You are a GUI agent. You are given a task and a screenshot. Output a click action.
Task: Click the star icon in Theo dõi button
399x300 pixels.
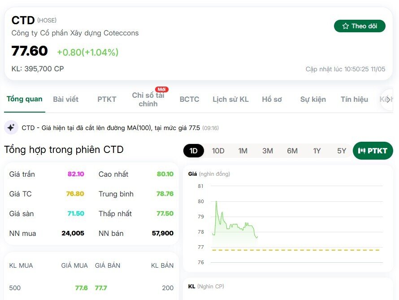click(x=345, y=26)
